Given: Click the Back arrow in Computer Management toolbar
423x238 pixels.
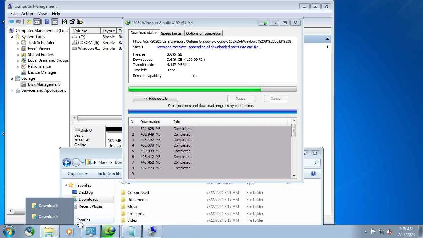Looking at the screenshot, I should [x=11, y=21].
